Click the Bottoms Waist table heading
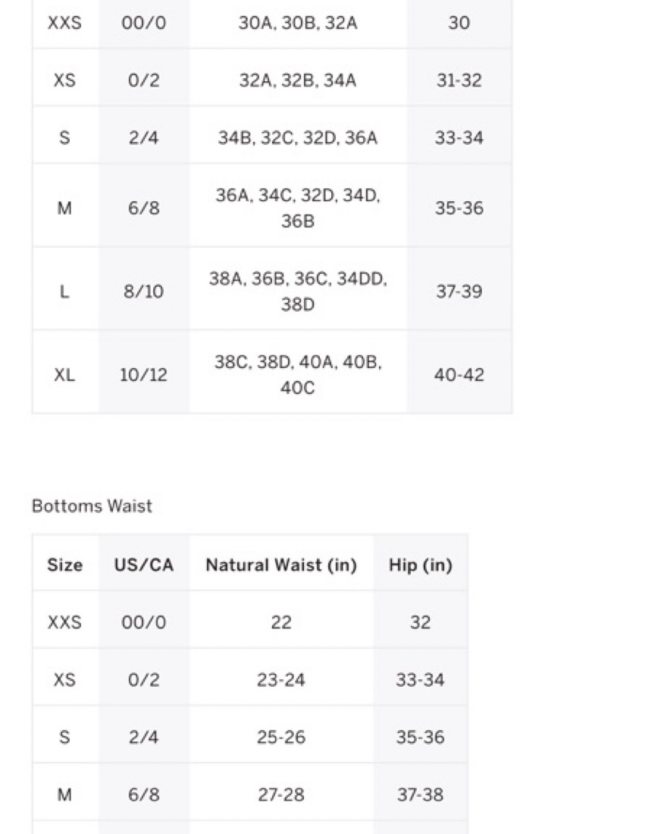The height and width of the screenshot is (834, 667). (92, 506)
